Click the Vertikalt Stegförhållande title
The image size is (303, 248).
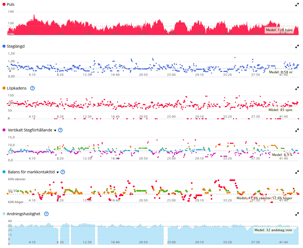coord(30,130)
